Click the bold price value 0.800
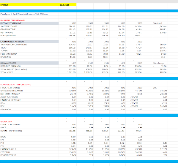The width and height of the screenshot is (178, 166). coord(73,128)
